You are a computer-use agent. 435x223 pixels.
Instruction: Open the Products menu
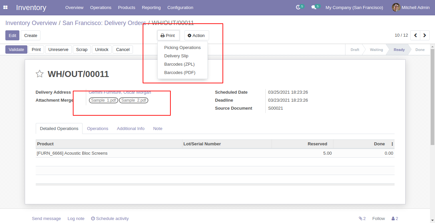point(127,7)
